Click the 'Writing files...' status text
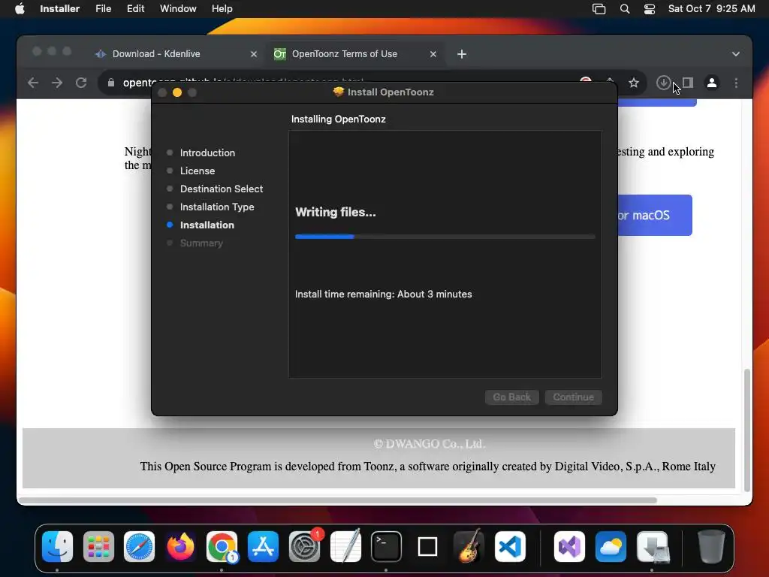Image resolution: width=769 pixels, height=577 pixels. tap(336, 212)
